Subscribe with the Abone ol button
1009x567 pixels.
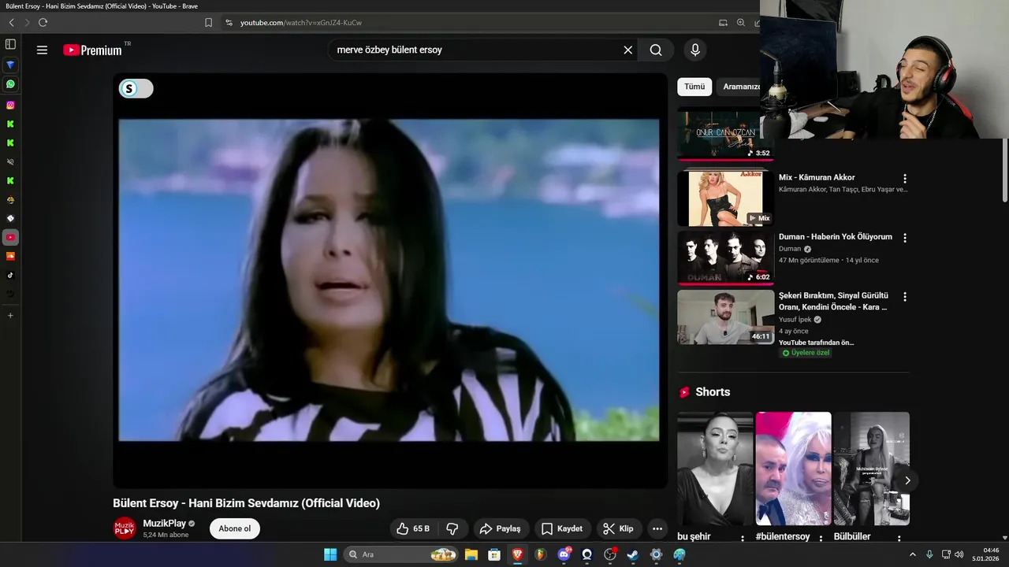(234, 528)
